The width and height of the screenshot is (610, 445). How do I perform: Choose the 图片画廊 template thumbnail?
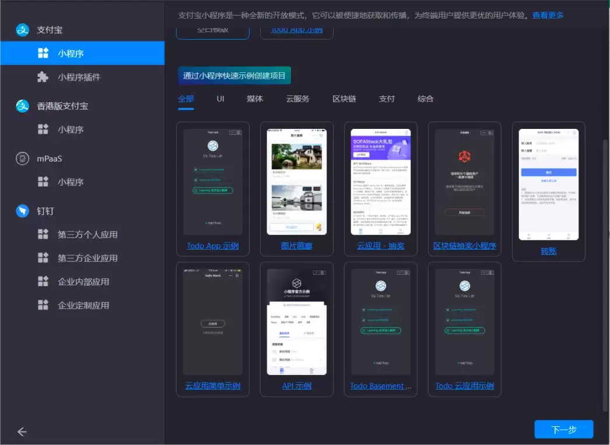[x=296, y=181]
